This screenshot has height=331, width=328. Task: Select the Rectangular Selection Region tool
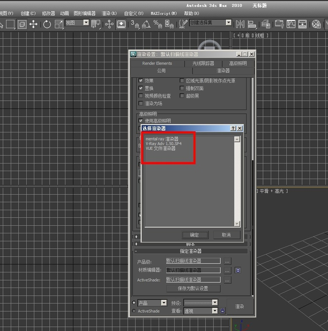pos(10,24)
